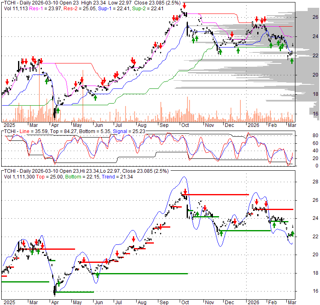Select oscillator 'Bottom = 5.35' label
Viewport: 320px width, 305px height.
pyautogui.click(x=95, y=131)
